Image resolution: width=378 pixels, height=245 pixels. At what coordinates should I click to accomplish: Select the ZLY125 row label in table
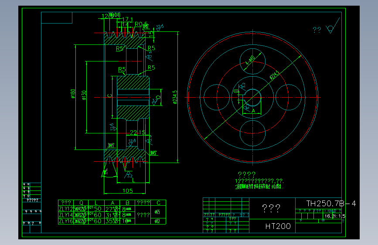coord(66,209)
